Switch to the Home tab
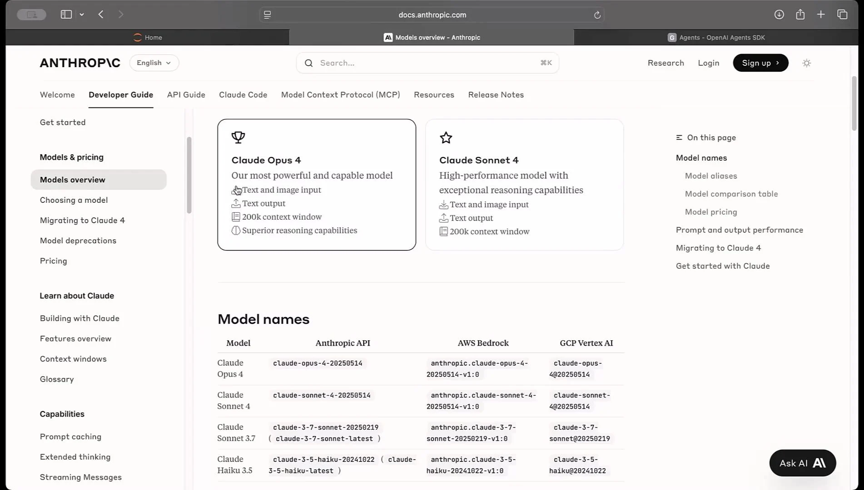The image size is (864, 490). [x=148, y=38]
